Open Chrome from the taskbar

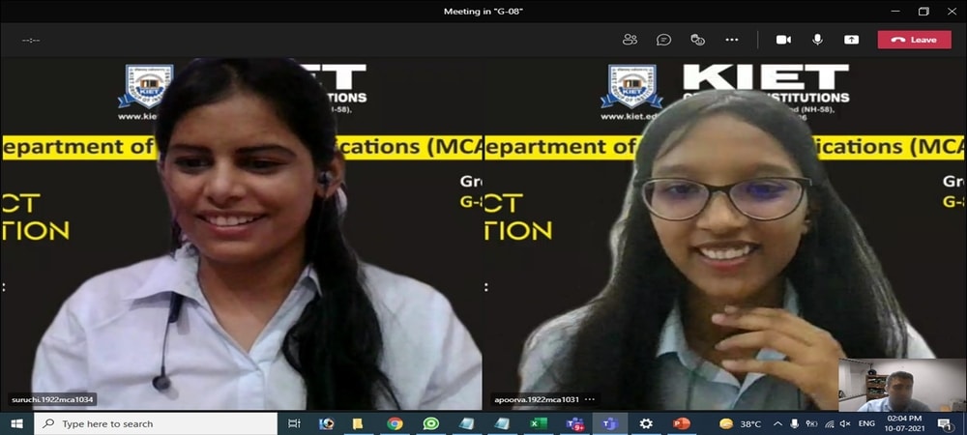tap(395, 423)
